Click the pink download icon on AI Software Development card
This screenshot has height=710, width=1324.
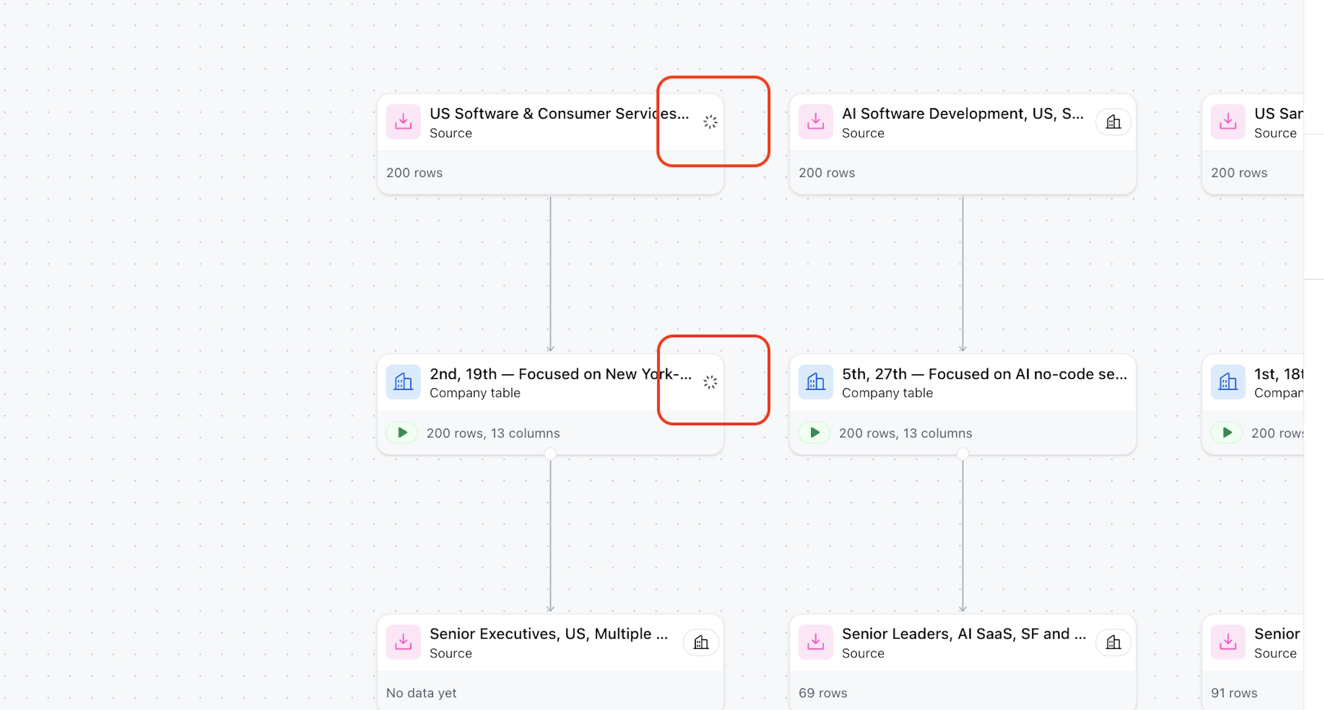pos(815,122)
